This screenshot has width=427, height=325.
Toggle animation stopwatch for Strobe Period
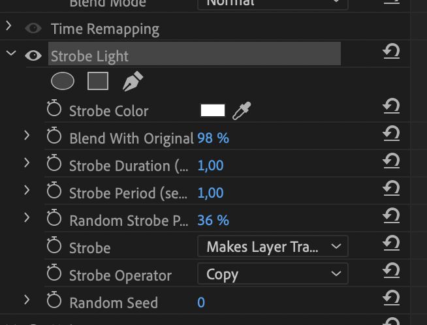54,191
